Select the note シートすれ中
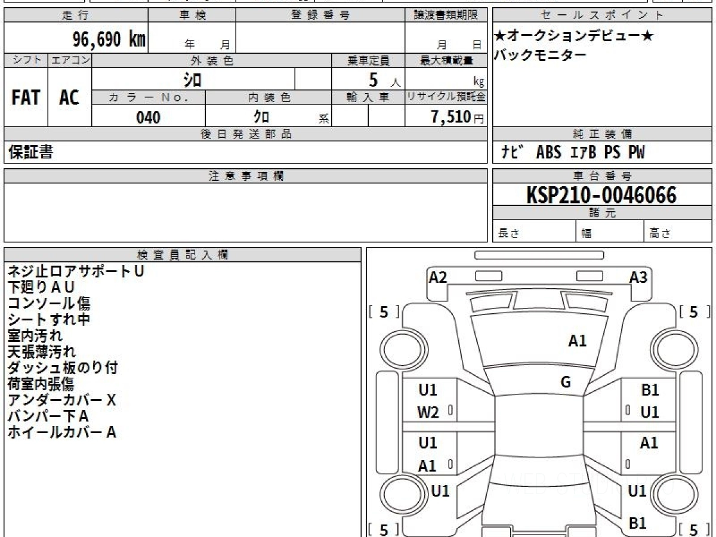The width and height of the screenshot is (716, 537). point(49,319)
